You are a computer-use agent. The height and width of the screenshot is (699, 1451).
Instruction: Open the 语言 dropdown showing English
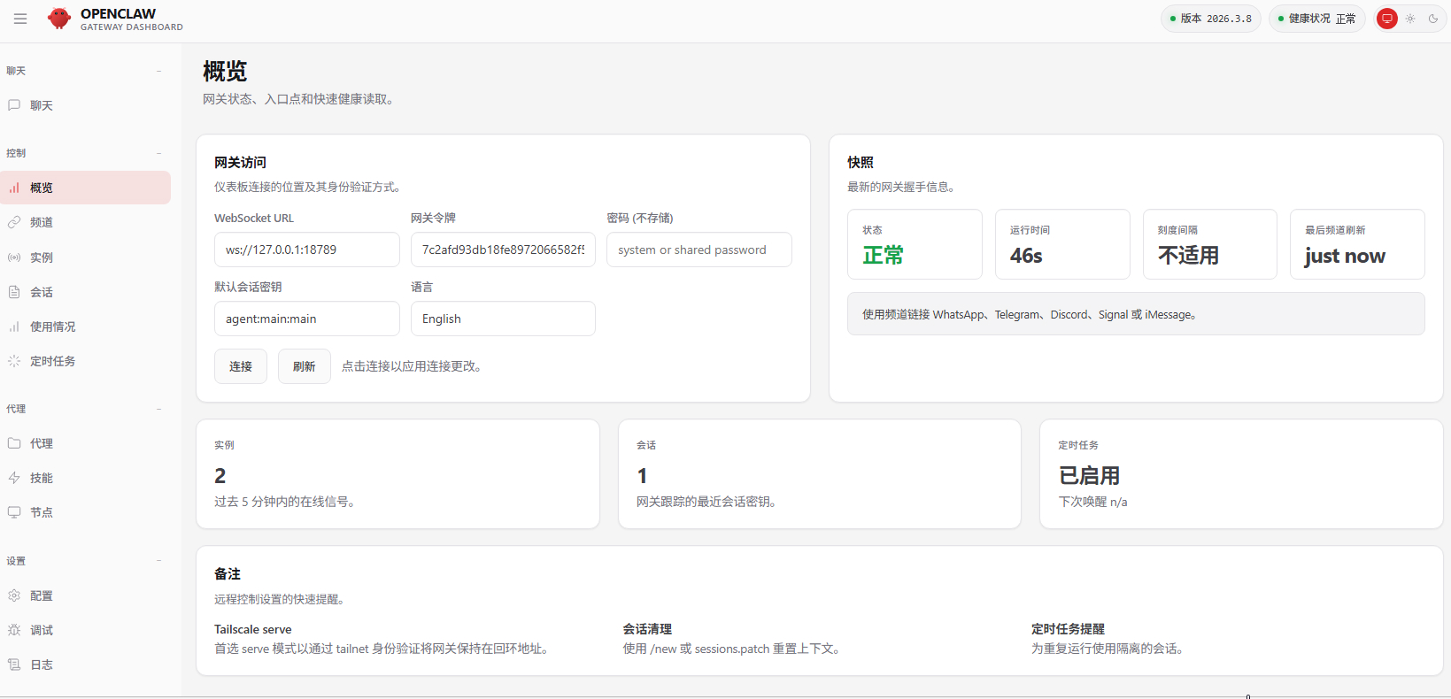[503, 319]
